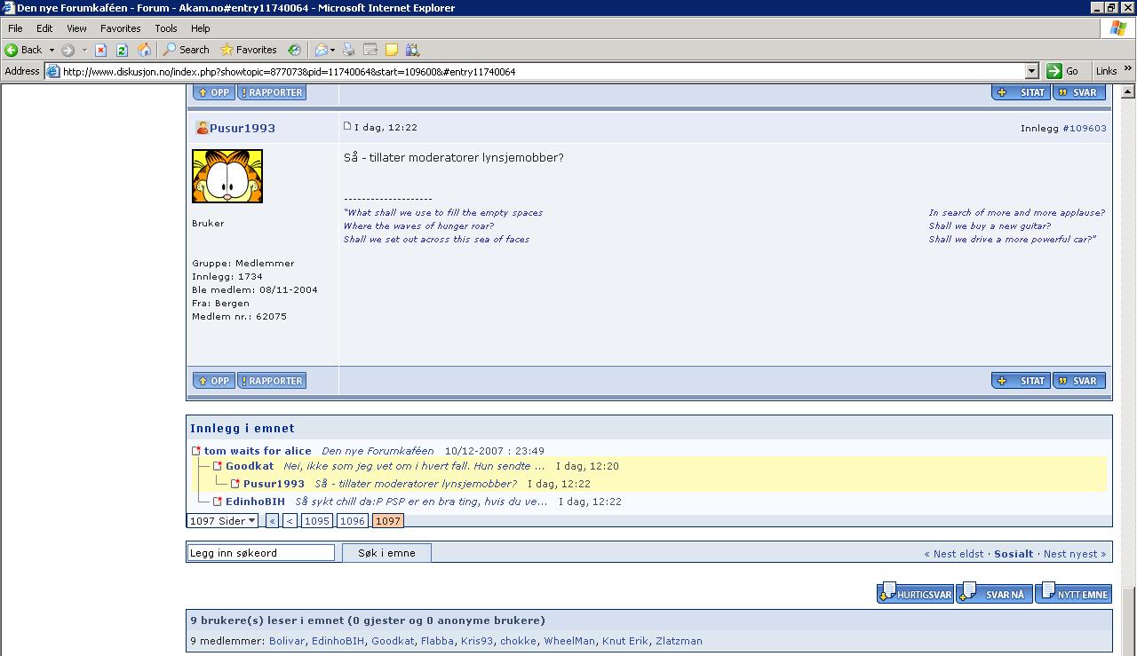Screen dimensions: 1137x656
Task: Click the top OPP button above Pusur1993's post
Action: (x=214, y=92)
